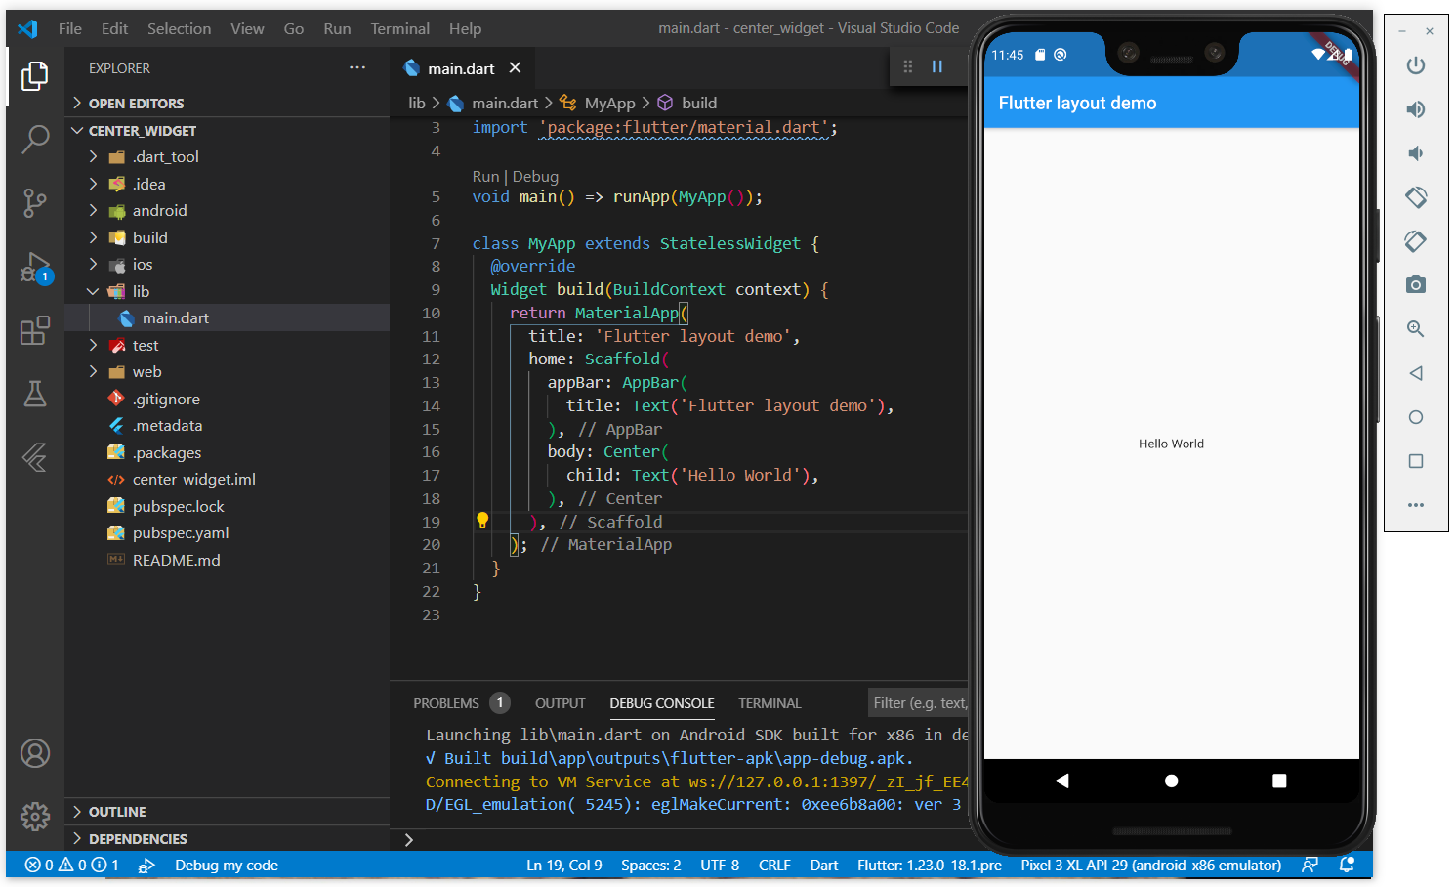1456x887 pixels.
Task: Open the Selection menu
Action: [179, 28]
